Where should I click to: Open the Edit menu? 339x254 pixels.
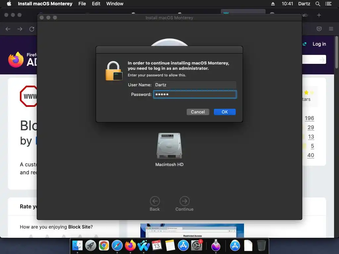96,4
